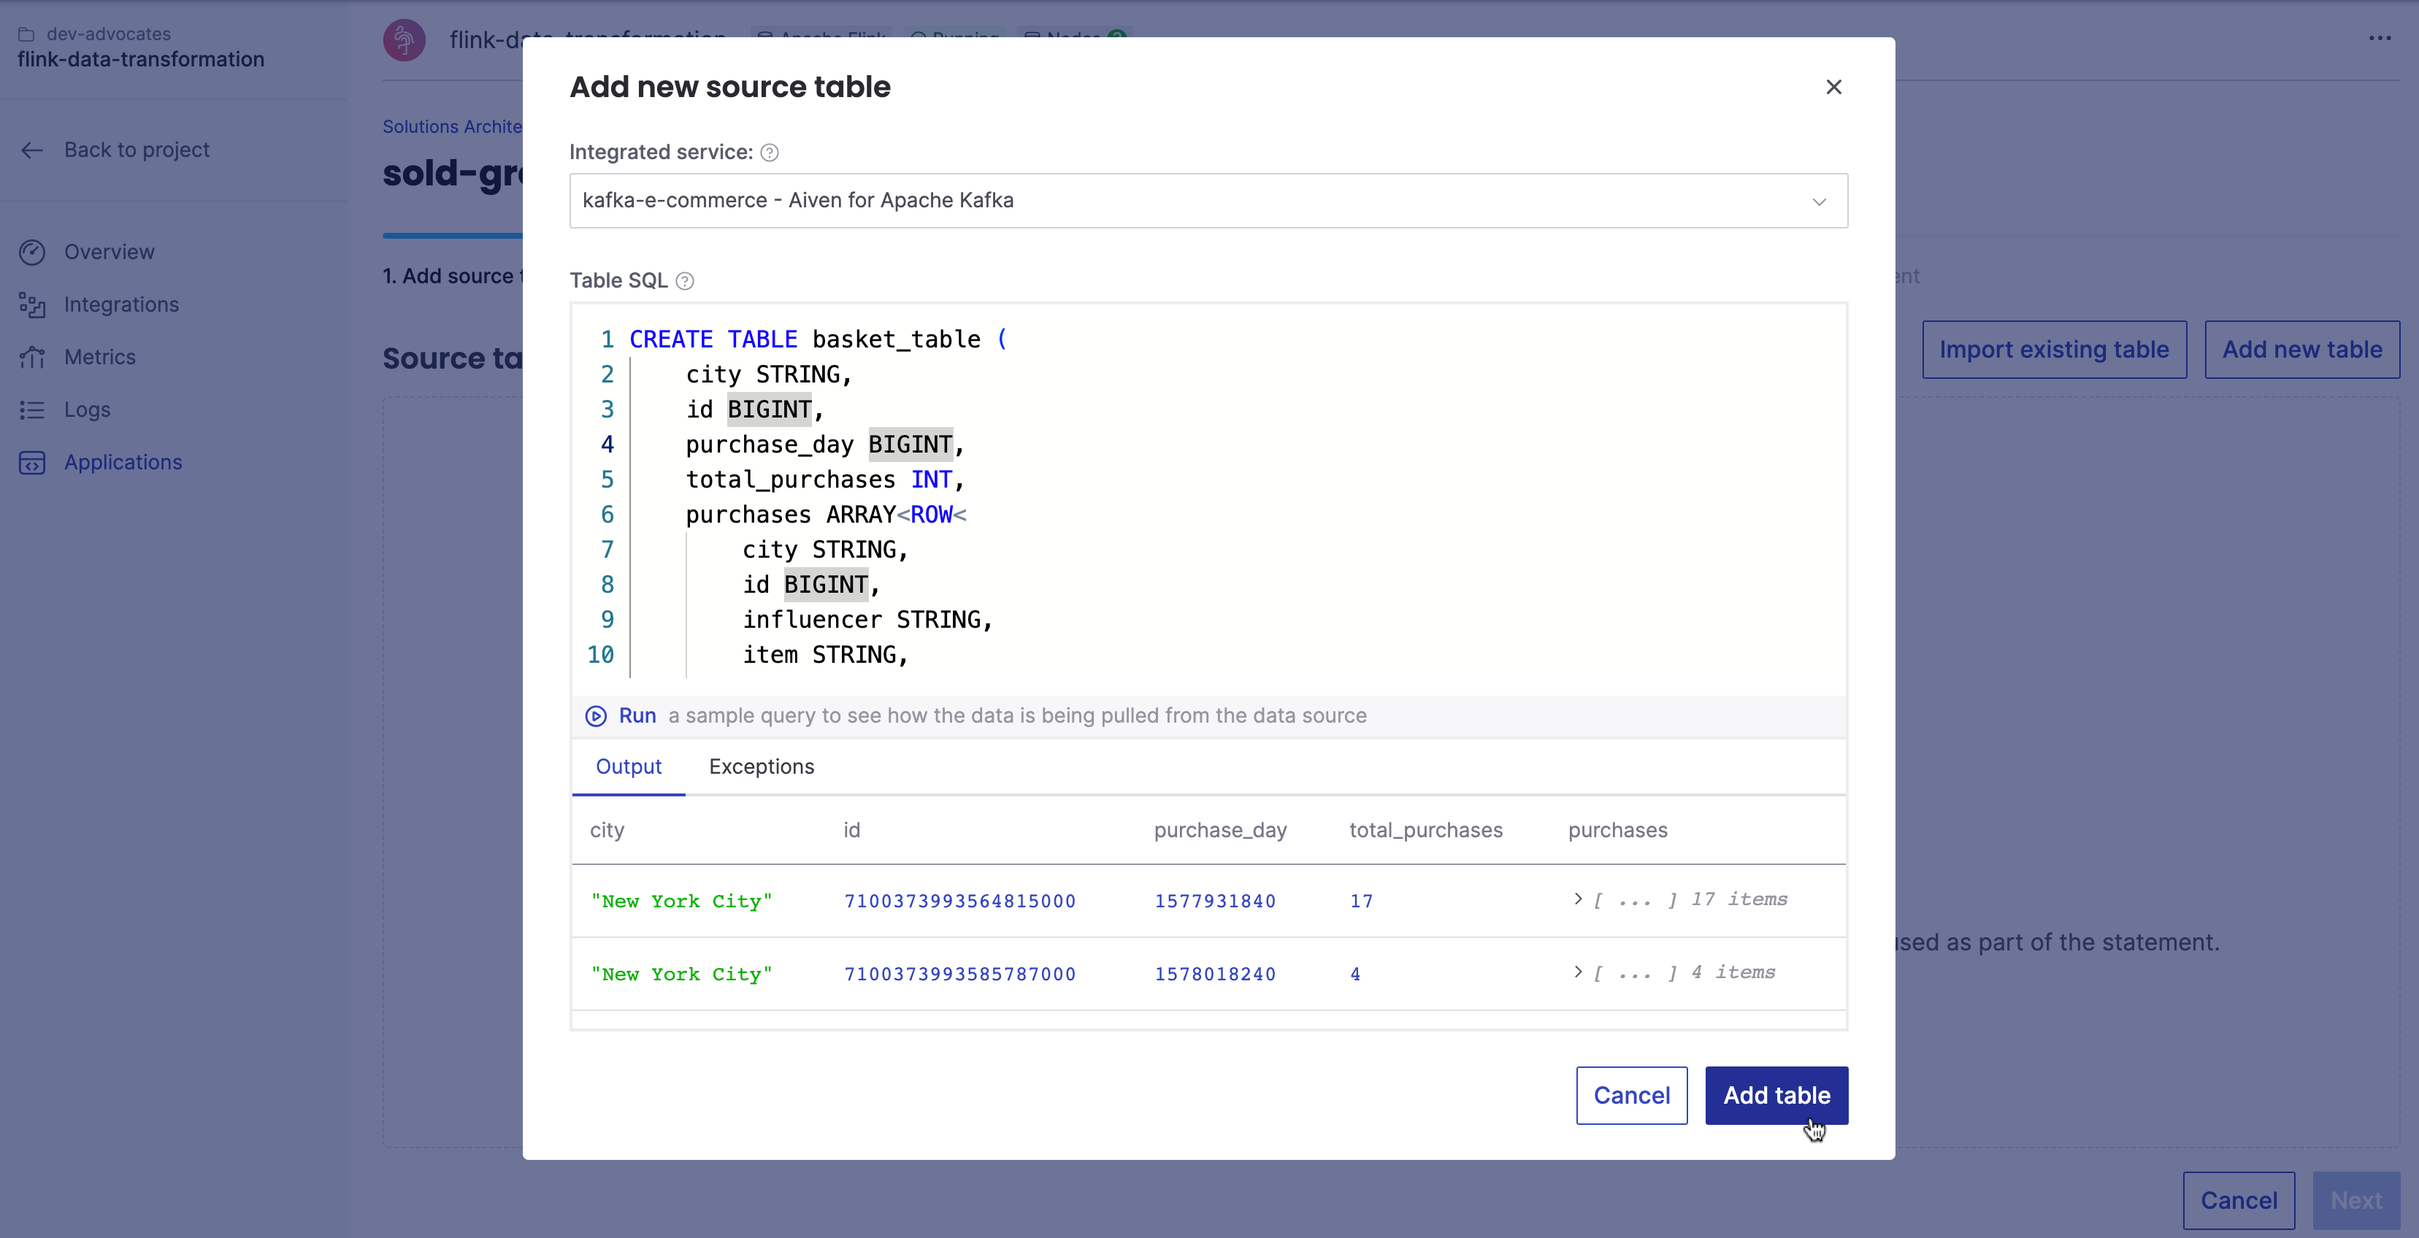This screenshot has width=2419, height=1238.
Task: Open the Table SQL help tooltip
Action: pos(685,280)
